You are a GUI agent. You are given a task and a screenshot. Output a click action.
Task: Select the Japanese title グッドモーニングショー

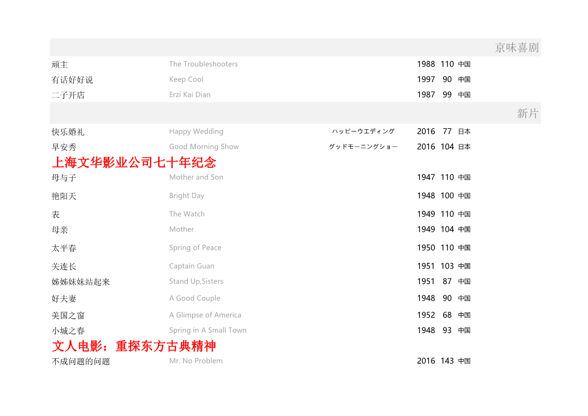(x=363, y=147)
